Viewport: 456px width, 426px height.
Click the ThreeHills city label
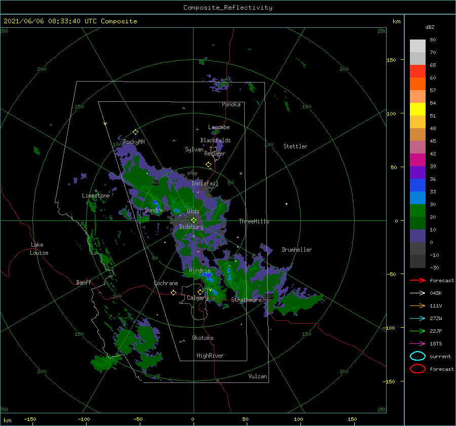(x=254, y=221)
